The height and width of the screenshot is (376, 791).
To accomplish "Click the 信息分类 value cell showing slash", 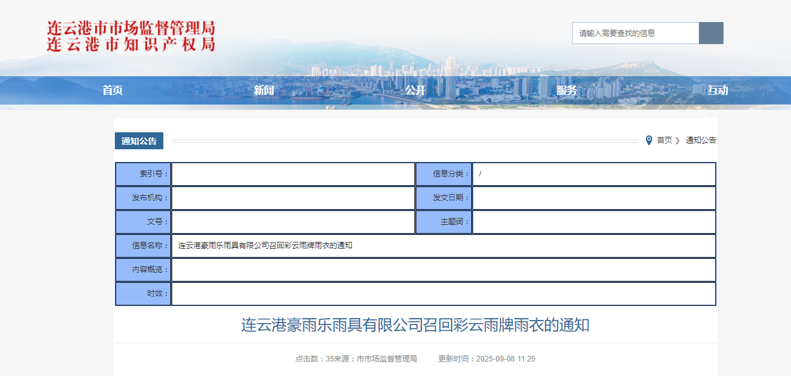I will [594, 174].
